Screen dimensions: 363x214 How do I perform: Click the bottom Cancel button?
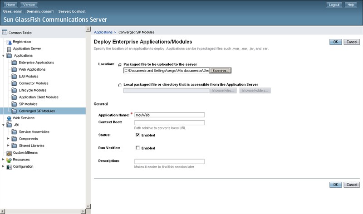[x=352, y=185]
